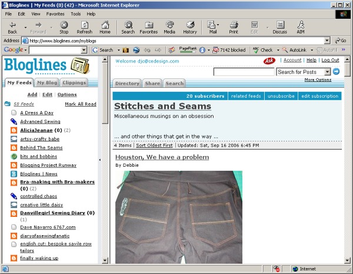The width and height of the screenshot is (353, 274).
Task: Switch to the Directory tab
Action: click(x=127, y=84)
